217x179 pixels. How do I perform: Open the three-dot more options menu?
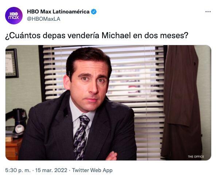pyautogui.click(x=208, y=12)
